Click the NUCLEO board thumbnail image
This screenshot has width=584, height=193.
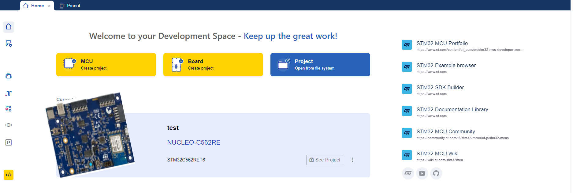[x=90, y=135]
